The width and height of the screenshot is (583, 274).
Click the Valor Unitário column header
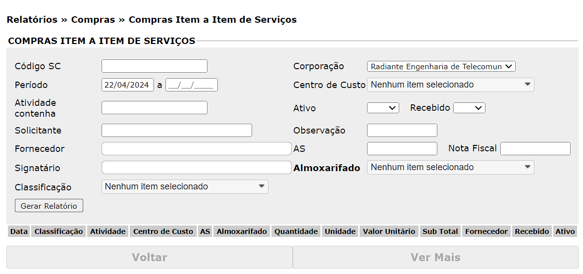pyautogui.click(x=389, y=231)
